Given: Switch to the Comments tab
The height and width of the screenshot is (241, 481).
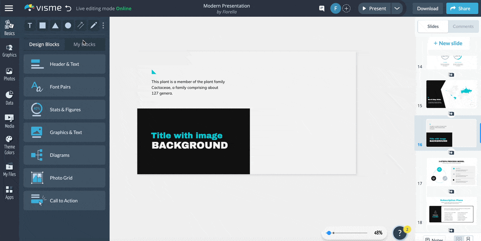Looking at the screenshot, I should pyautogui.click(x=463, y=26).
